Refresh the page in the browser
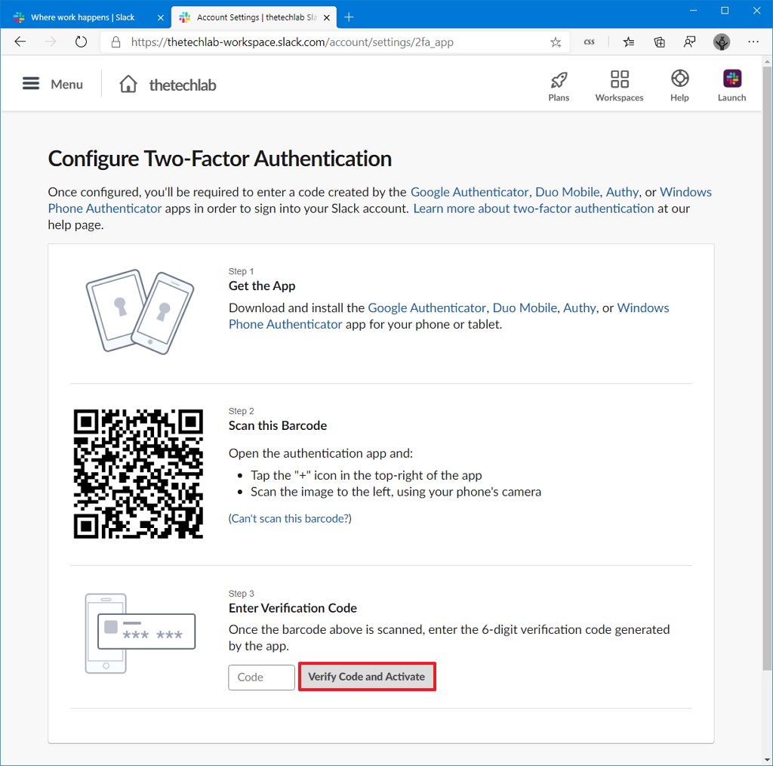 point(81,42)
